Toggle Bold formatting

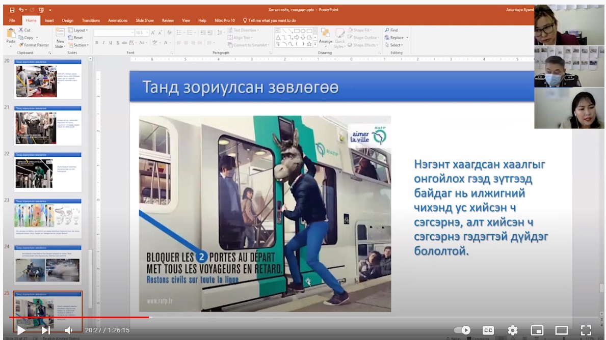tap(97, 43)
